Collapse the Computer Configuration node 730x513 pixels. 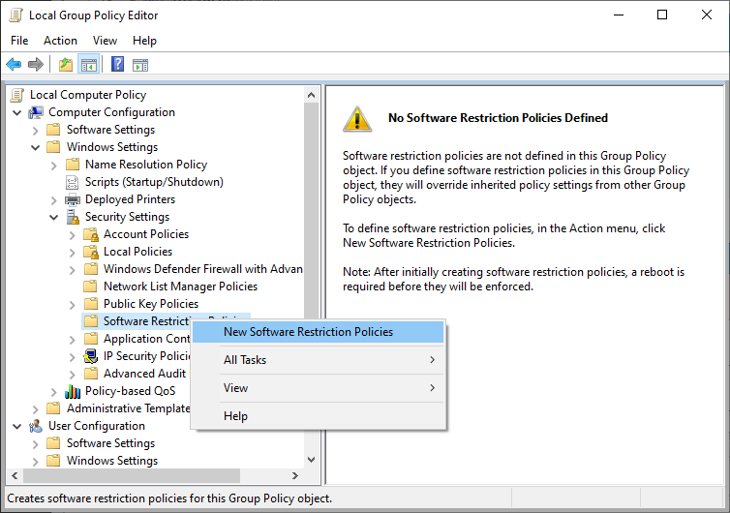17,112
